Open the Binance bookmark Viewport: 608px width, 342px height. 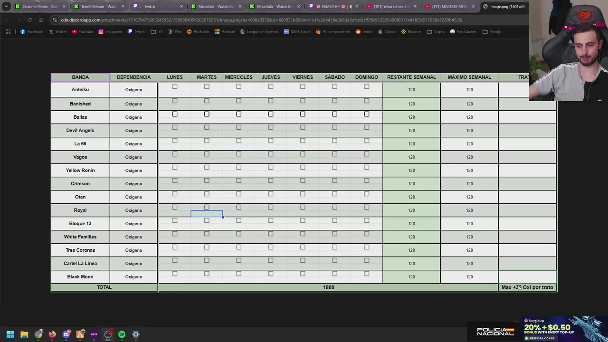411,32
